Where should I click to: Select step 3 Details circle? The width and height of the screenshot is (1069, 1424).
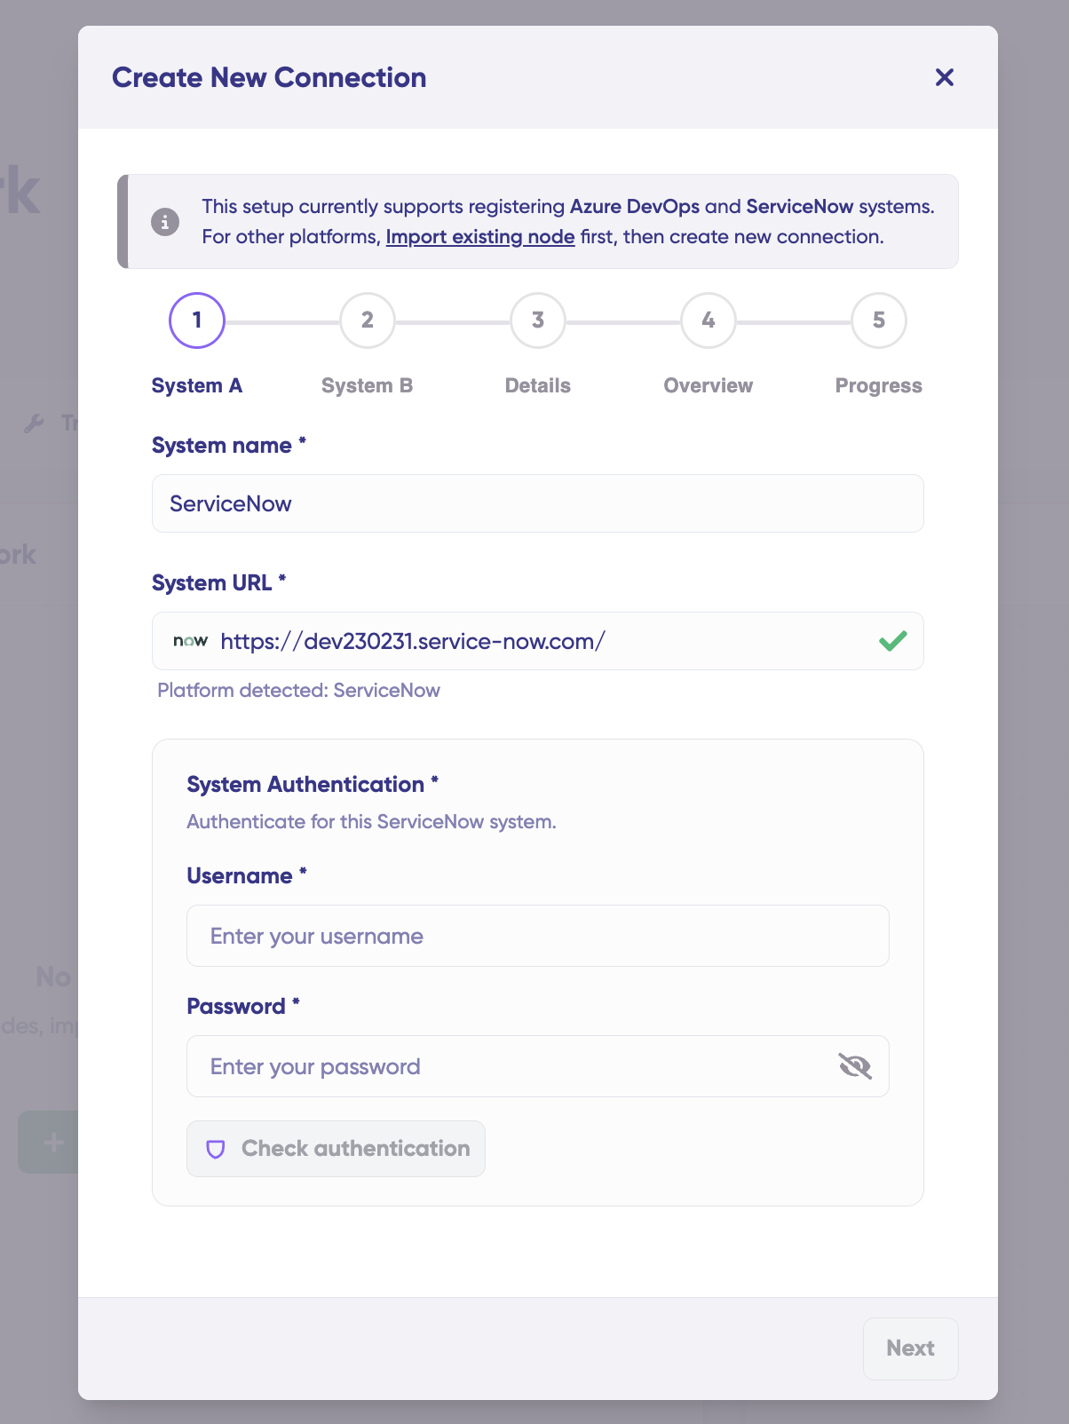[x=538, y=320]
